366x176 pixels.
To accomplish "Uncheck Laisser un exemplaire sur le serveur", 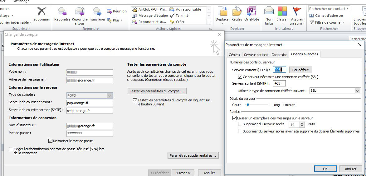I will pyautogui.click(x=234, y=118).
